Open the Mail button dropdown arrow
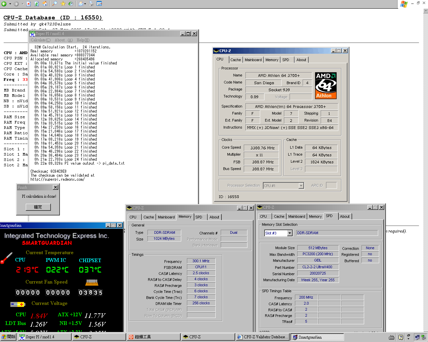This screenshot has width=428, height=342. click(x=86, y=4)
